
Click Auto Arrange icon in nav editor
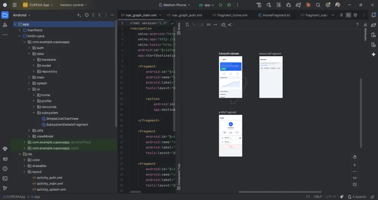(229, 25)
